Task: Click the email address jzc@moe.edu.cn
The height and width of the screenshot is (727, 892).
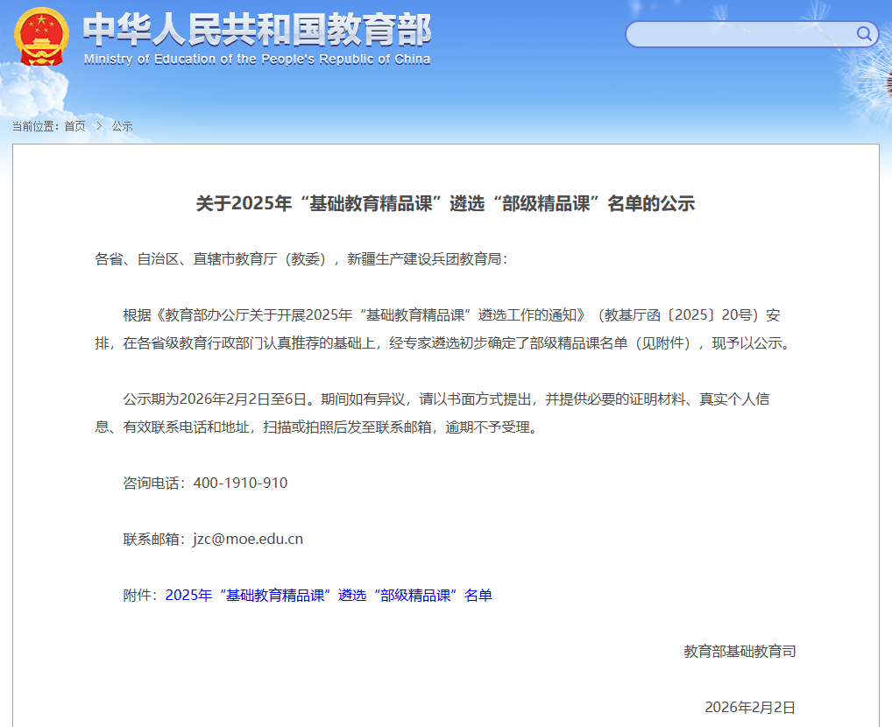Action: (x=248, y=540)
